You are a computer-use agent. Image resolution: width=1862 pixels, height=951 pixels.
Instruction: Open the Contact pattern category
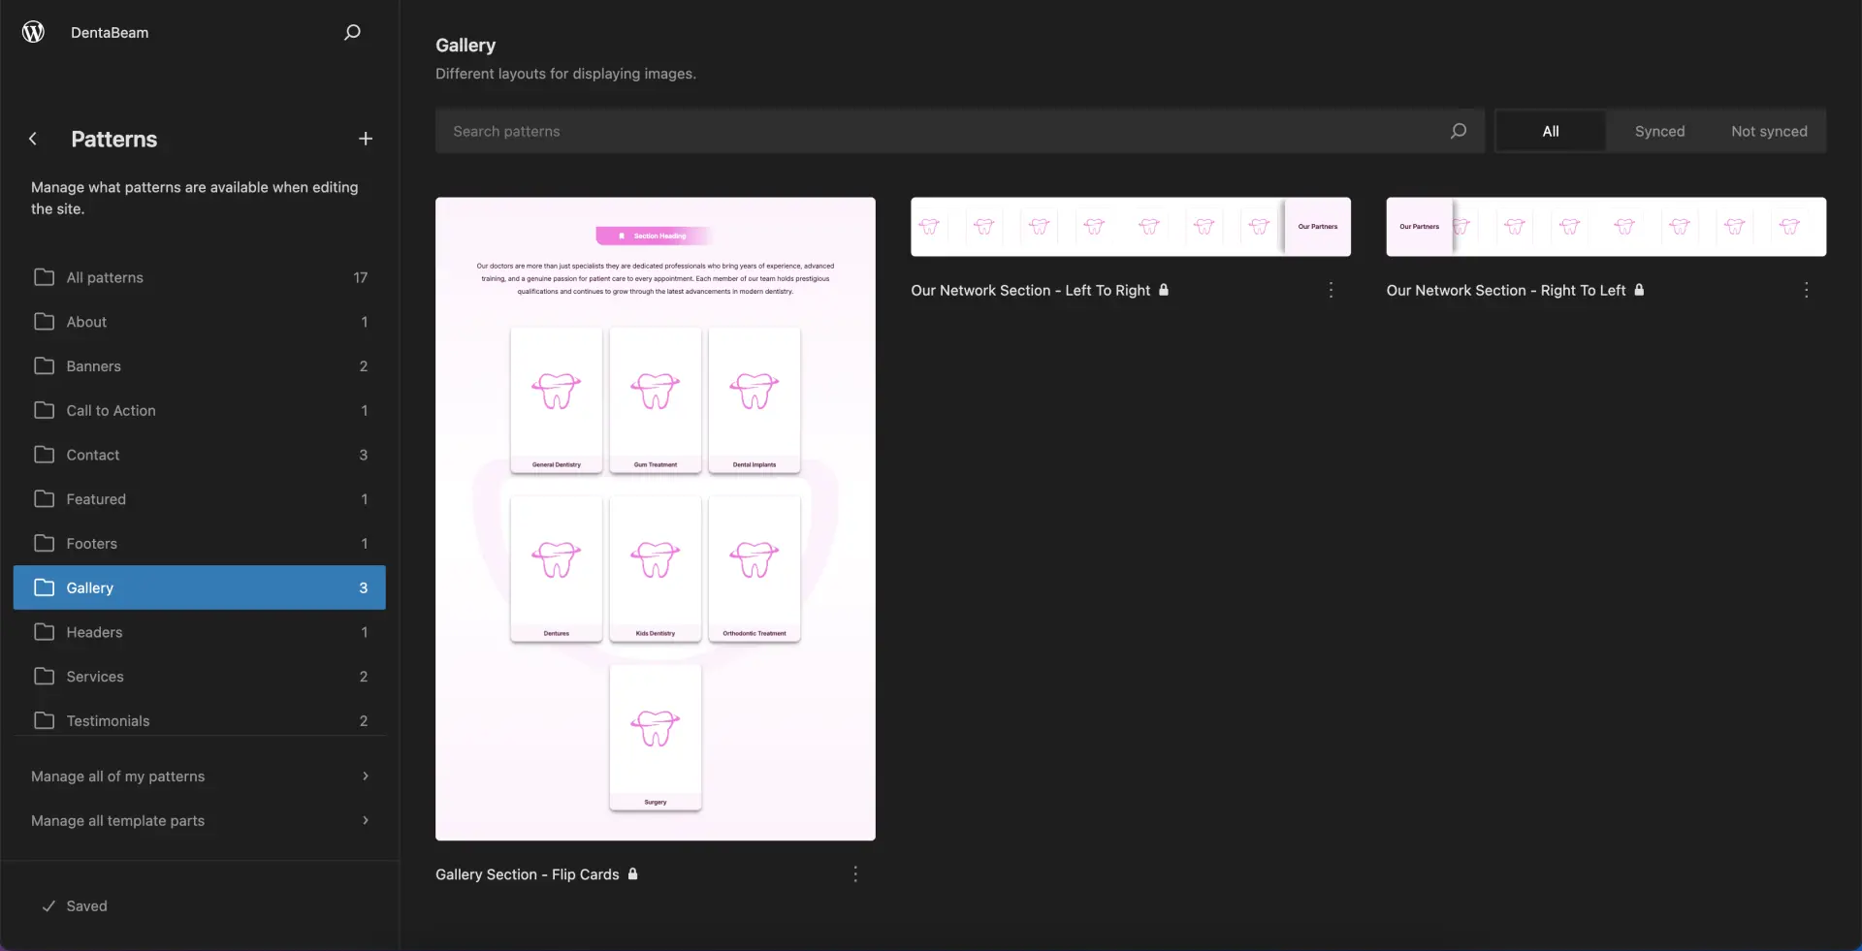coord(200,455)
